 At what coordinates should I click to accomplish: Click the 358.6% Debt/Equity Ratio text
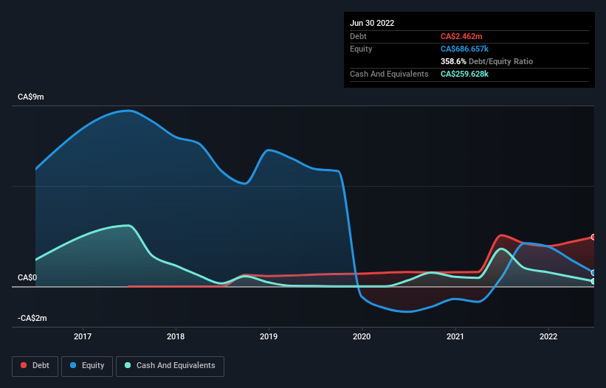[x=486, y=61]
